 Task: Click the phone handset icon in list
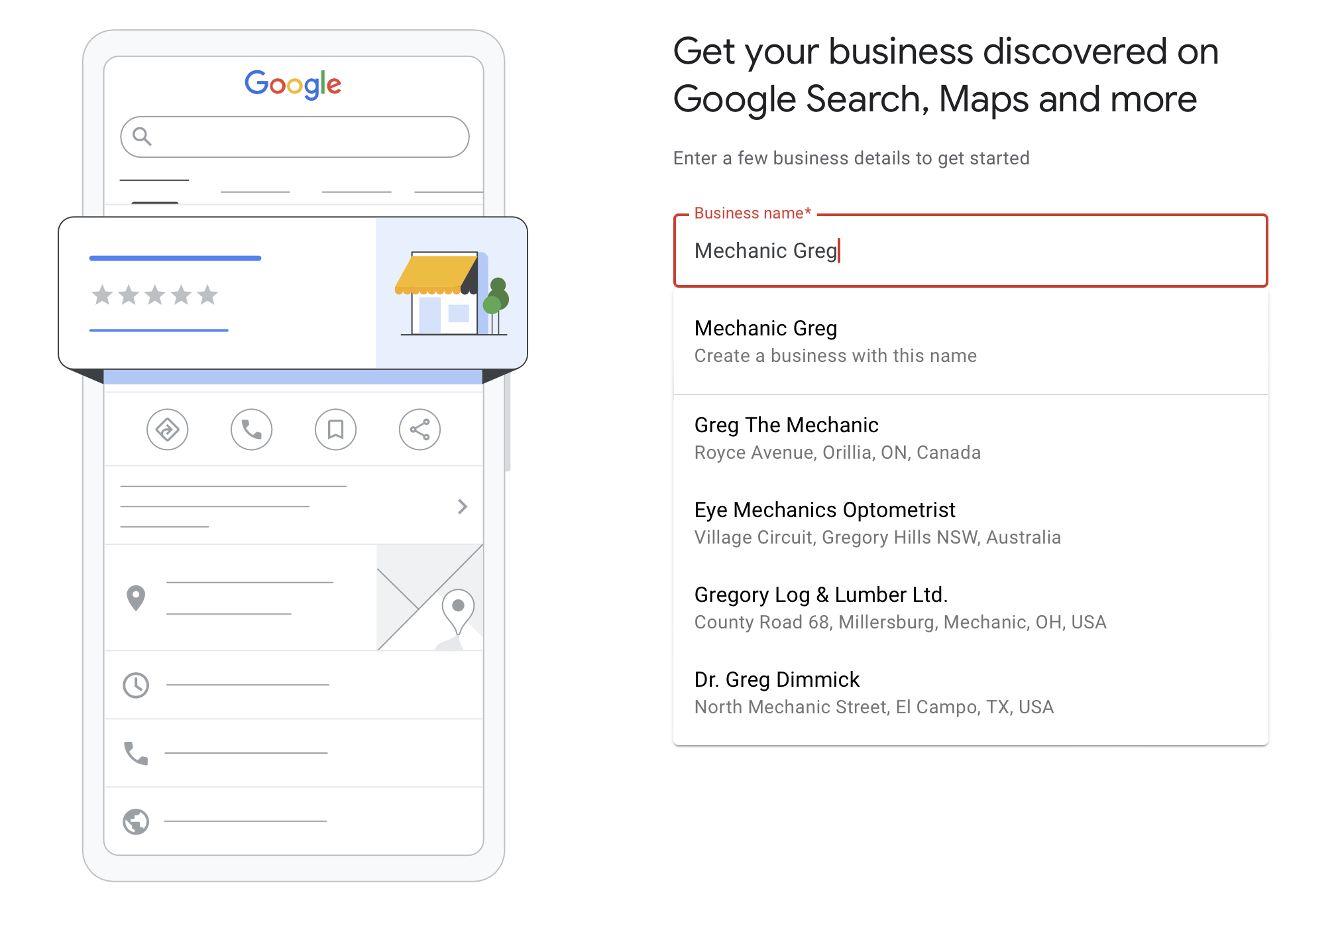click(x=136, y=753)
